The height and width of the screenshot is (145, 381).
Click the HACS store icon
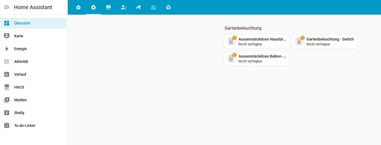7,87
